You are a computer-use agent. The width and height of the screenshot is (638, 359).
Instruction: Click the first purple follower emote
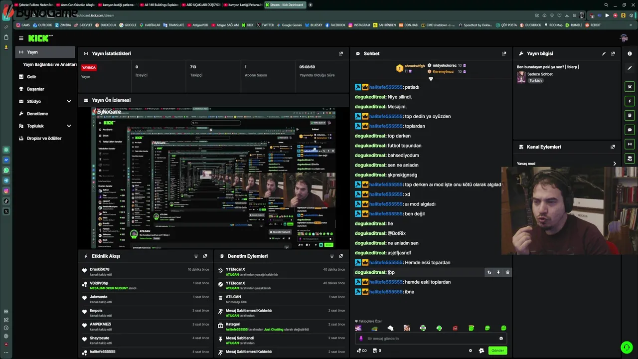tap(358, 328)
